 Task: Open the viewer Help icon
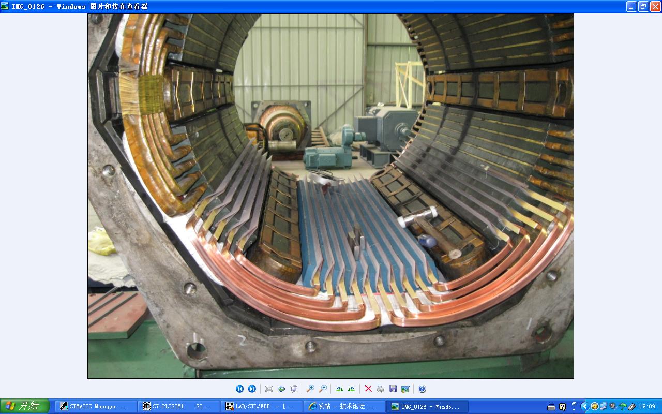point(422,389)
